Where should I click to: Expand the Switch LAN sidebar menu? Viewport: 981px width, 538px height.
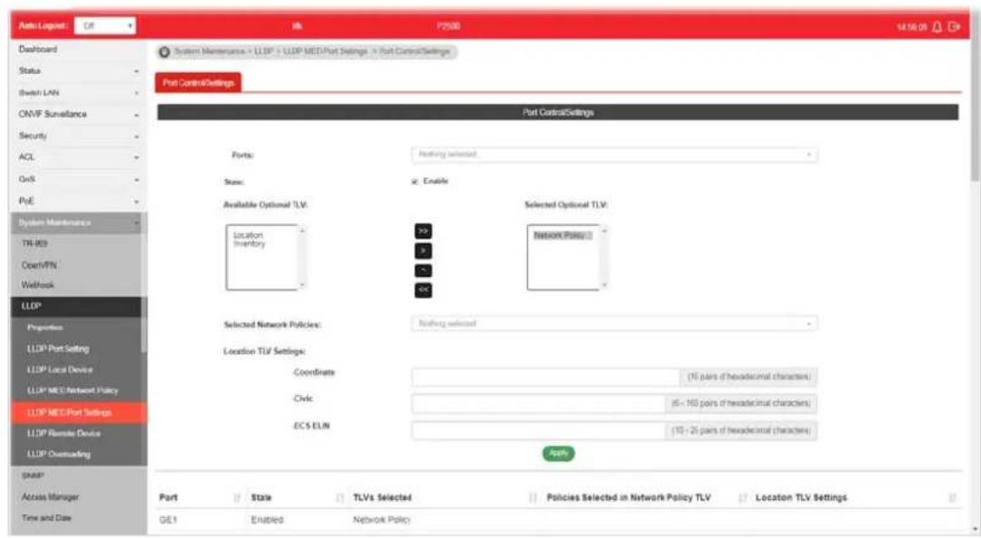click(x=78, y=92)
